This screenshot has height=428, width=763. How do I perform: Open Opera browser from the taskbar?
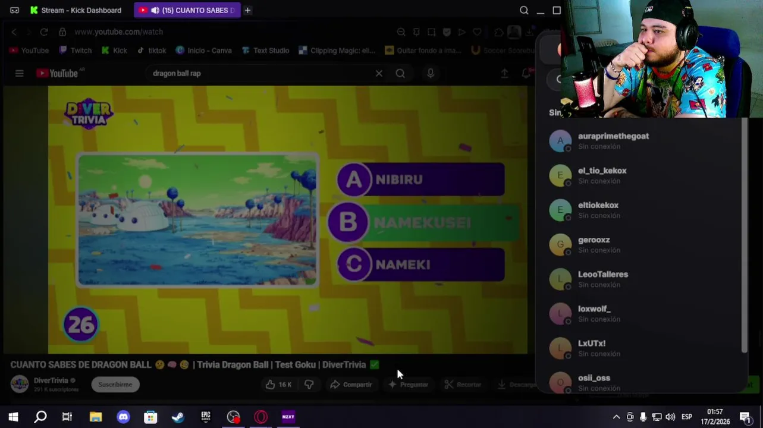(x=260, y=417)
